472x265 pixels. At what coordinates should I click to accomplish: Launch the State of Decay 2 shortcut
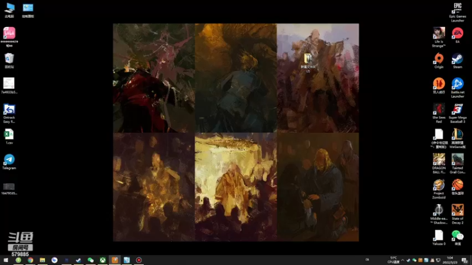457,214
